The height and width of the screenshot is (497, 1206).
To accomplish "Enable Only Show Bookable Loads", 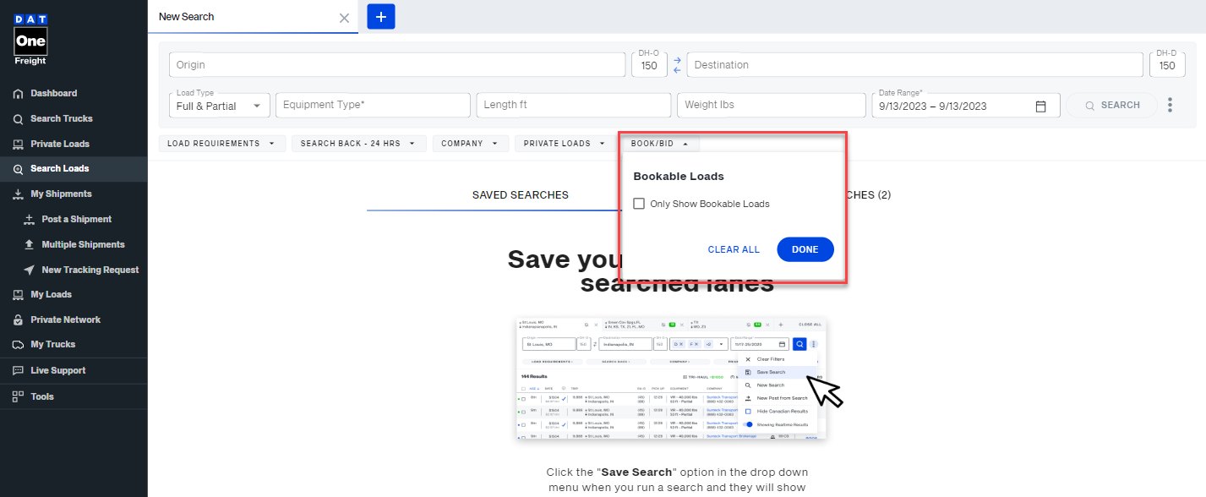I will pos(640,204).
